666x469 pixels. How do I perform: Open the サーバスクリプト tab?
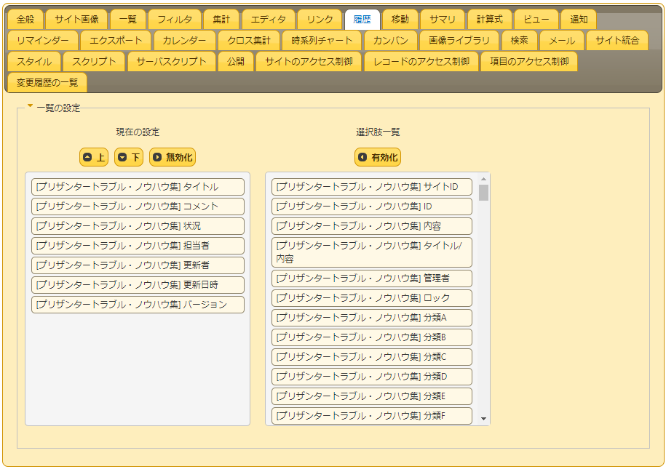pos(172,62)
